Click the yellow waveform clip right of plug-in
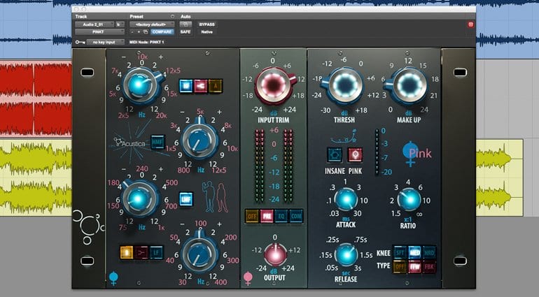This screenshot has width=539, height=297. 500,178
